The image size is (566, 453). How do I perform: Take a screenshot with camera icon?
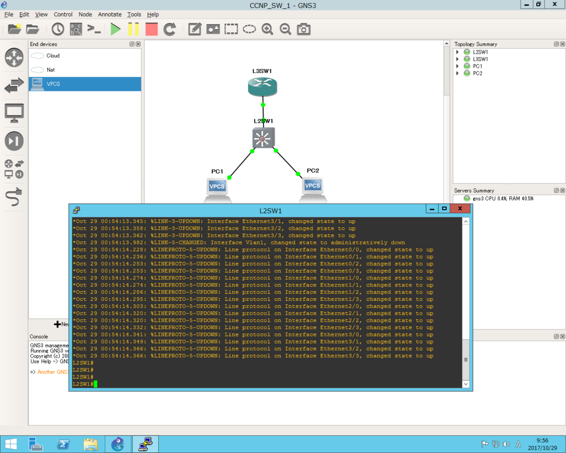click(303, 29)
